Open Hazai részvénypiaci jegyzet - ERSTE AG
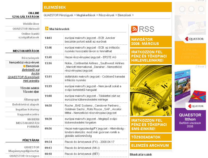 pos(91,57)
